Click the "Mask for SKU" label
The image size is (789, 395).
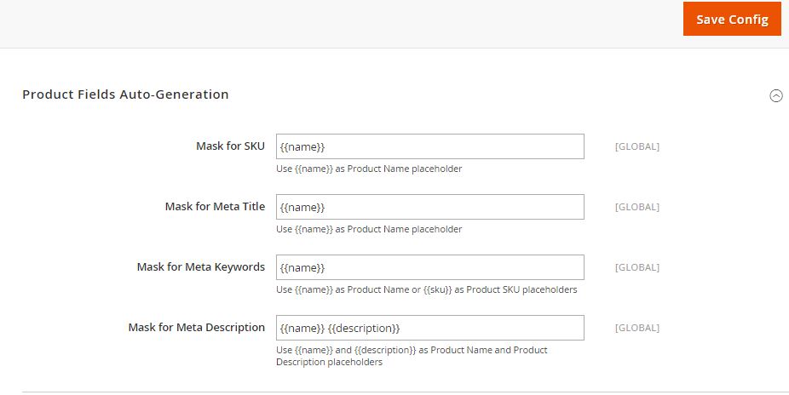click(230, 146)
